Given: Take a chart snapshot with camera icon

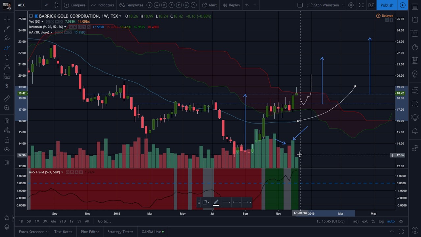Looking at the screenshot, I should click(x=371, y=5).
